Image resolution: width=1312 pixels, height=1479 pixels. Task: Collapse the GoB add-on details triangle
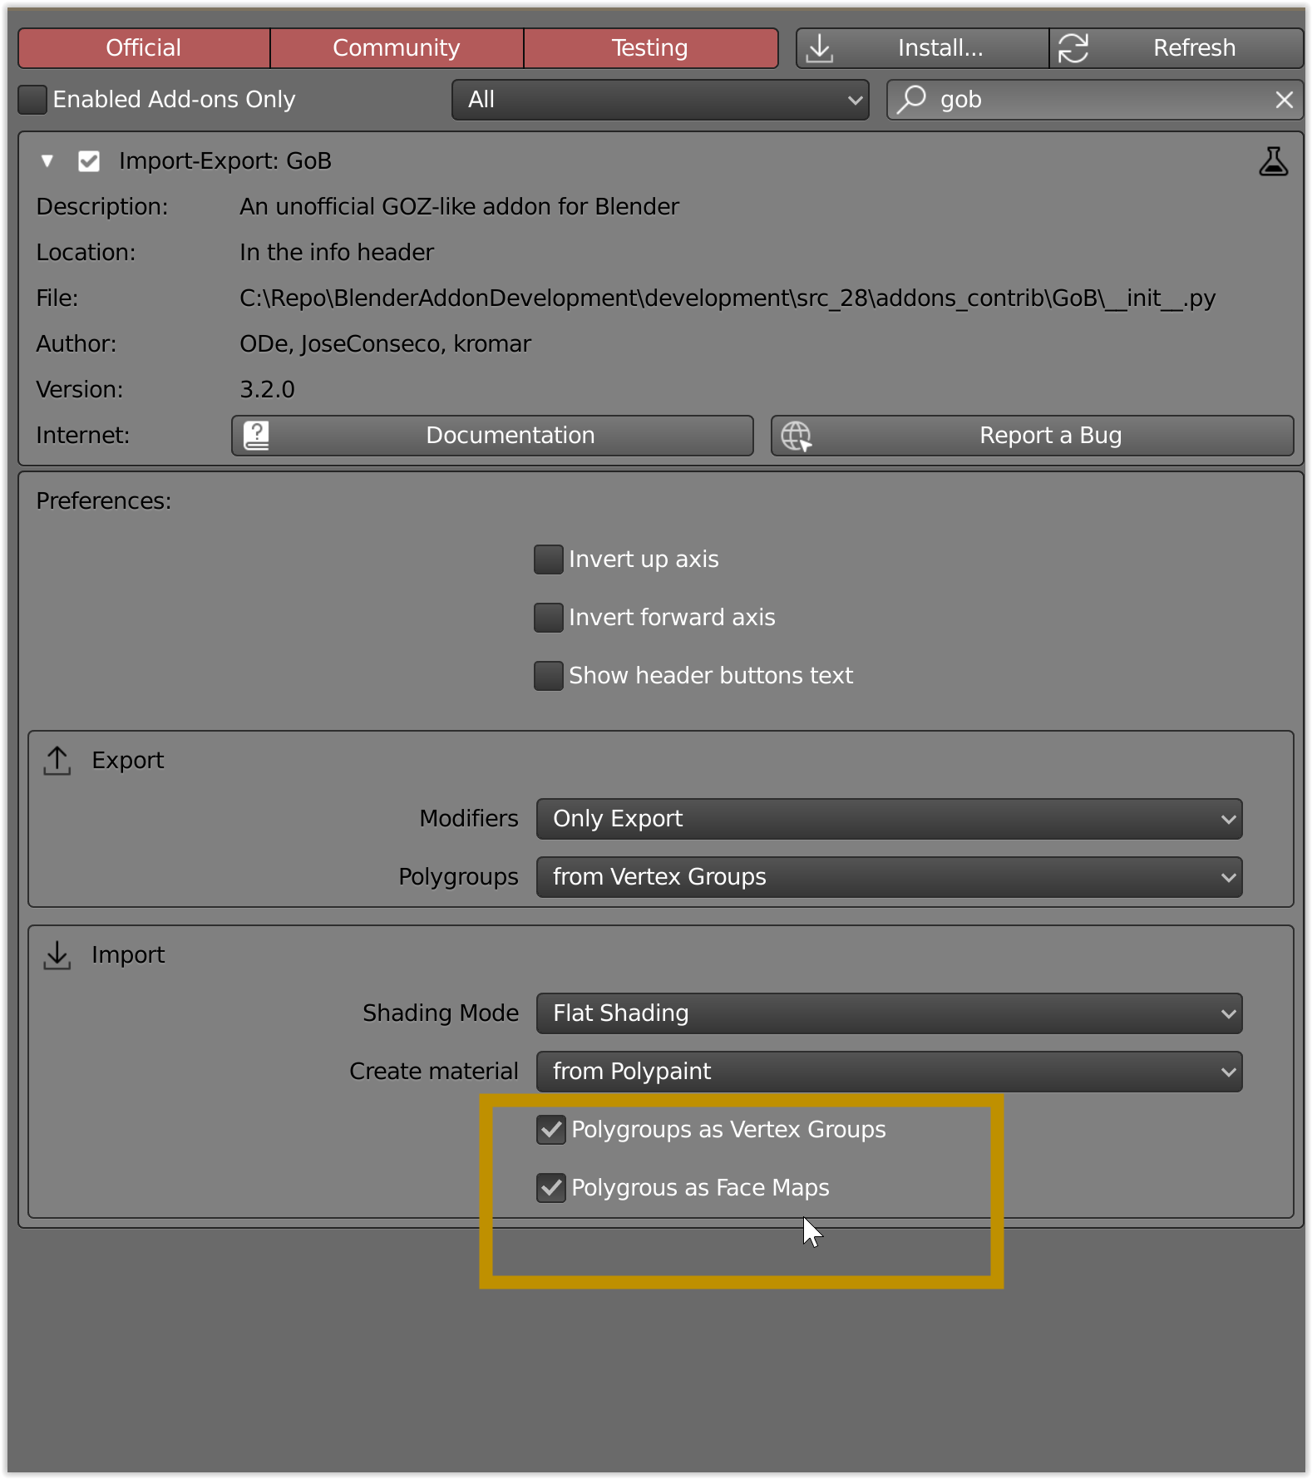click(x=47, y=161)
